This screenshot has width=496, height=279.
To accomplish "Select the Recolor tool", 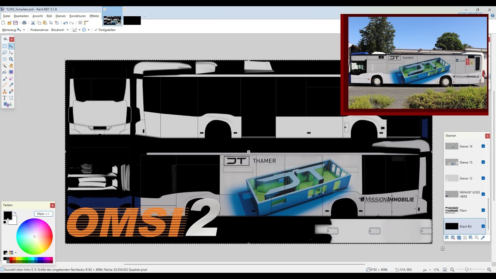I will coord(11,91).
